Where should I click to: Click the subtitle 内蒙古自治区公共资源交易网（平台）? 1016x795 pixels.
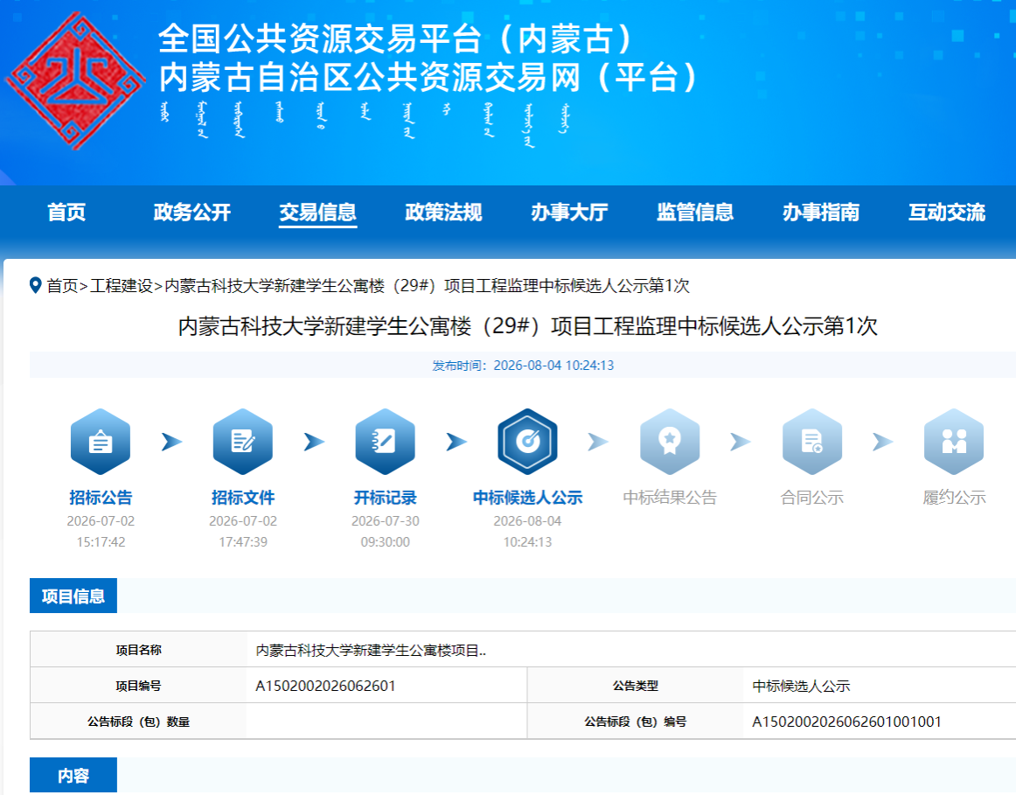[x=429, y=77]
